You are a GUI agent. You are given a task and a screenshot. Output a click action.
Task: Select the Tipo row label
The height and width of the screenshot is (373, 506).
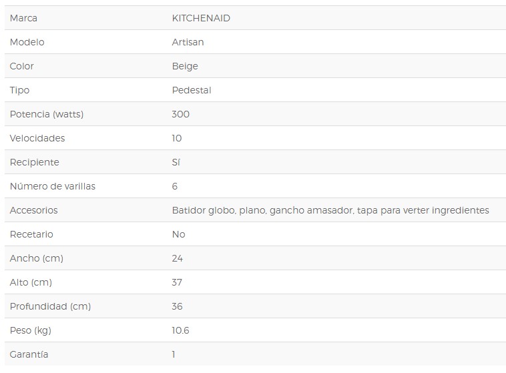point(20,90)
